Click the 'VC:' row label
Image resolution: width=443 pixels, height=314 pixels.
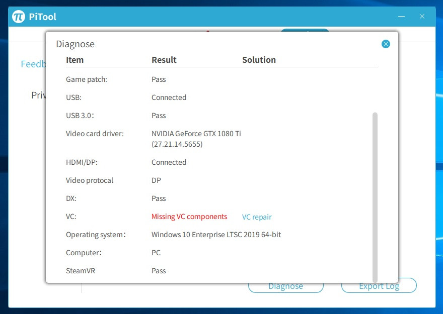pyautogui.click(x=71, y=217)
